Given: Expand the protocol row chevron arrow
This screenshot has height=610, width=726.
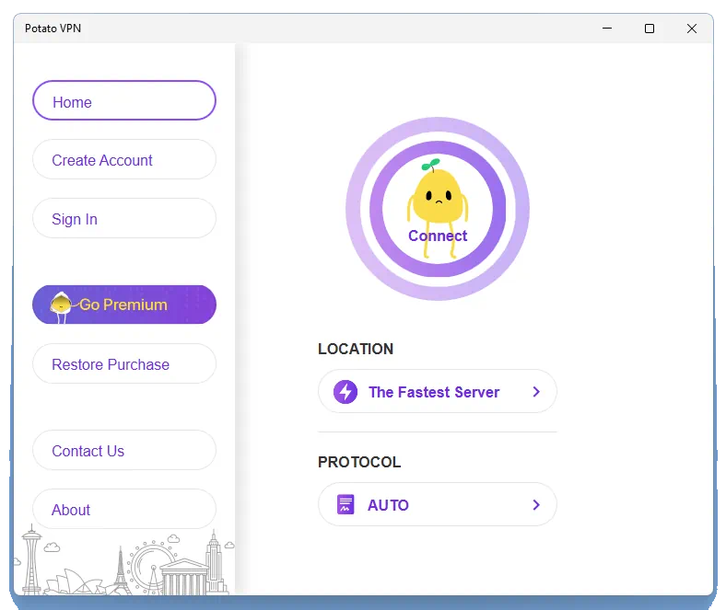Looking at the screenshot, I should pos(536,505).
